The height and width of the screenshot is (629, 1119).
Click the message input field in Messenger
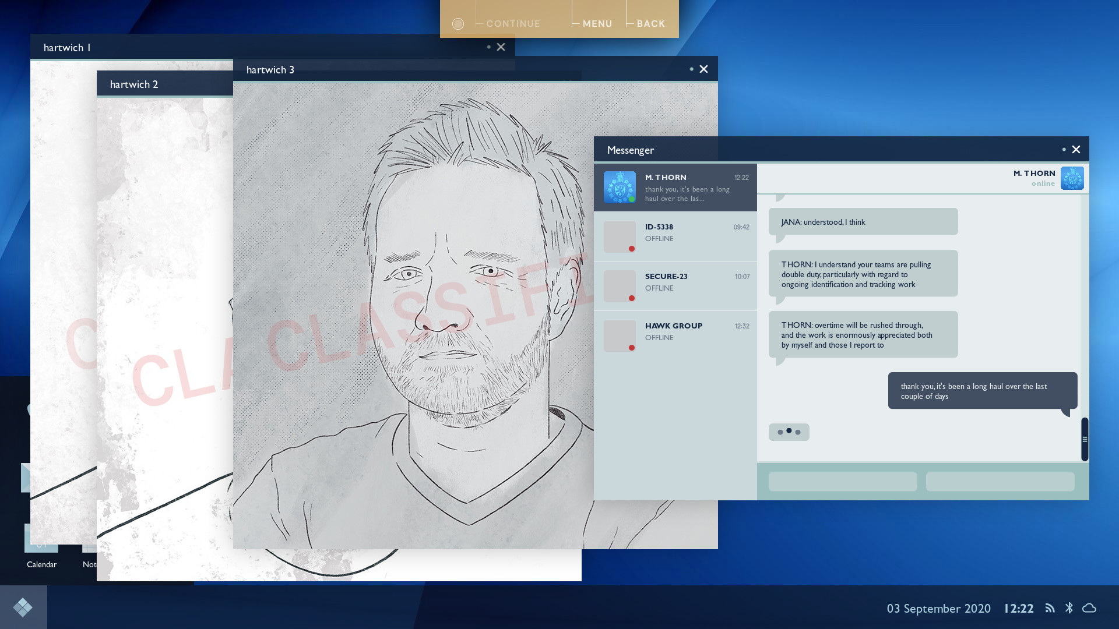tap(843, 482)
